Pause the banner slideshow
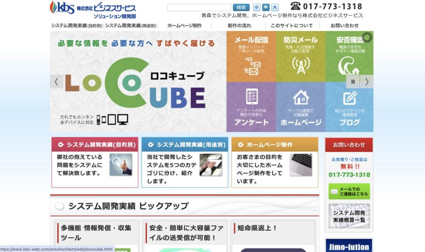This screenshot has height=252, width=425. (x=353, y=82)
